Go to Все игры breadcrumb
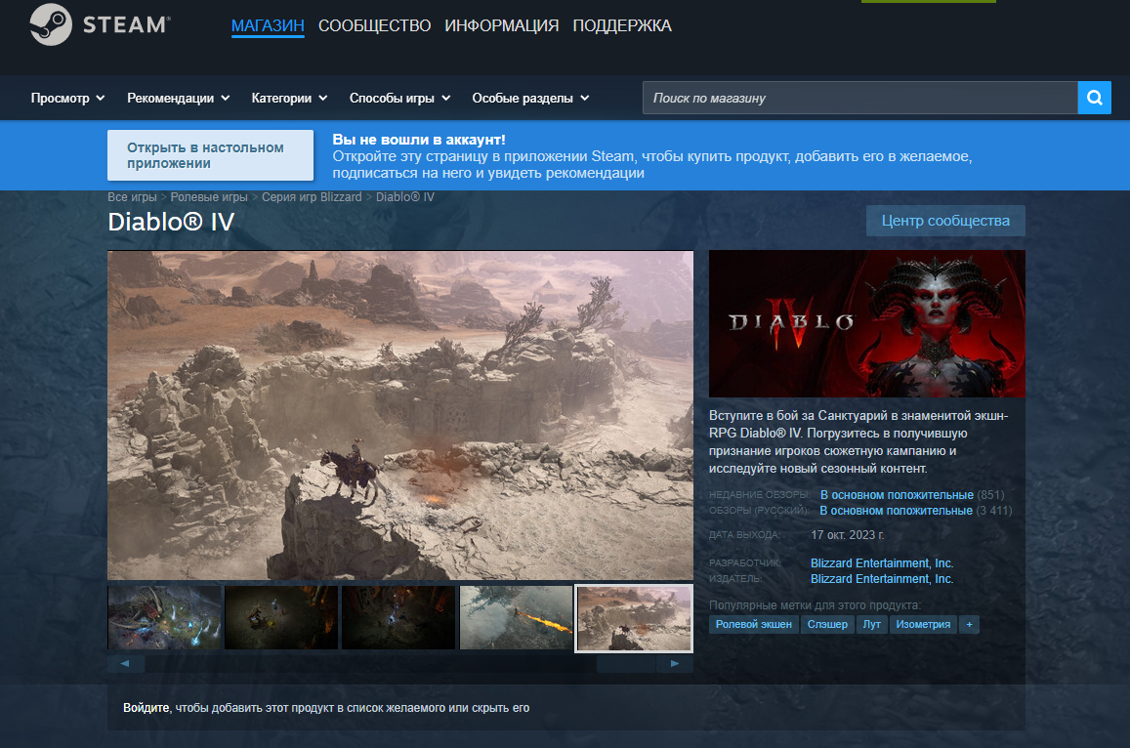Viewport: 1130px width, 748px height. click(x=132, y=196)
